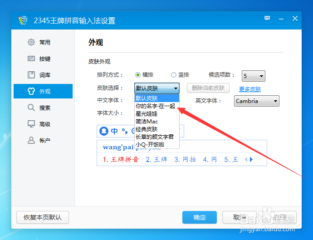Open the 常用 general settings section
The height and width of the screenshot is (240, 313).
(43, 42)
